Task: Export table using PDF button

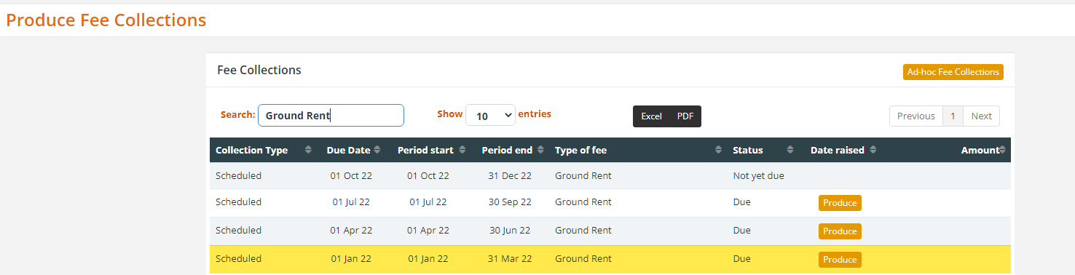Action: click(x=685, y=116)
